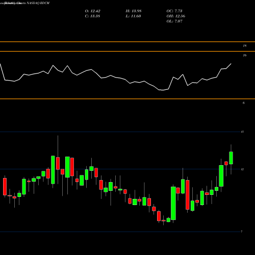Click the right endpoint of the white indicator line
The height and width of the screenshot is (255, 255).
pyautogui.click(x=231, y=64)
